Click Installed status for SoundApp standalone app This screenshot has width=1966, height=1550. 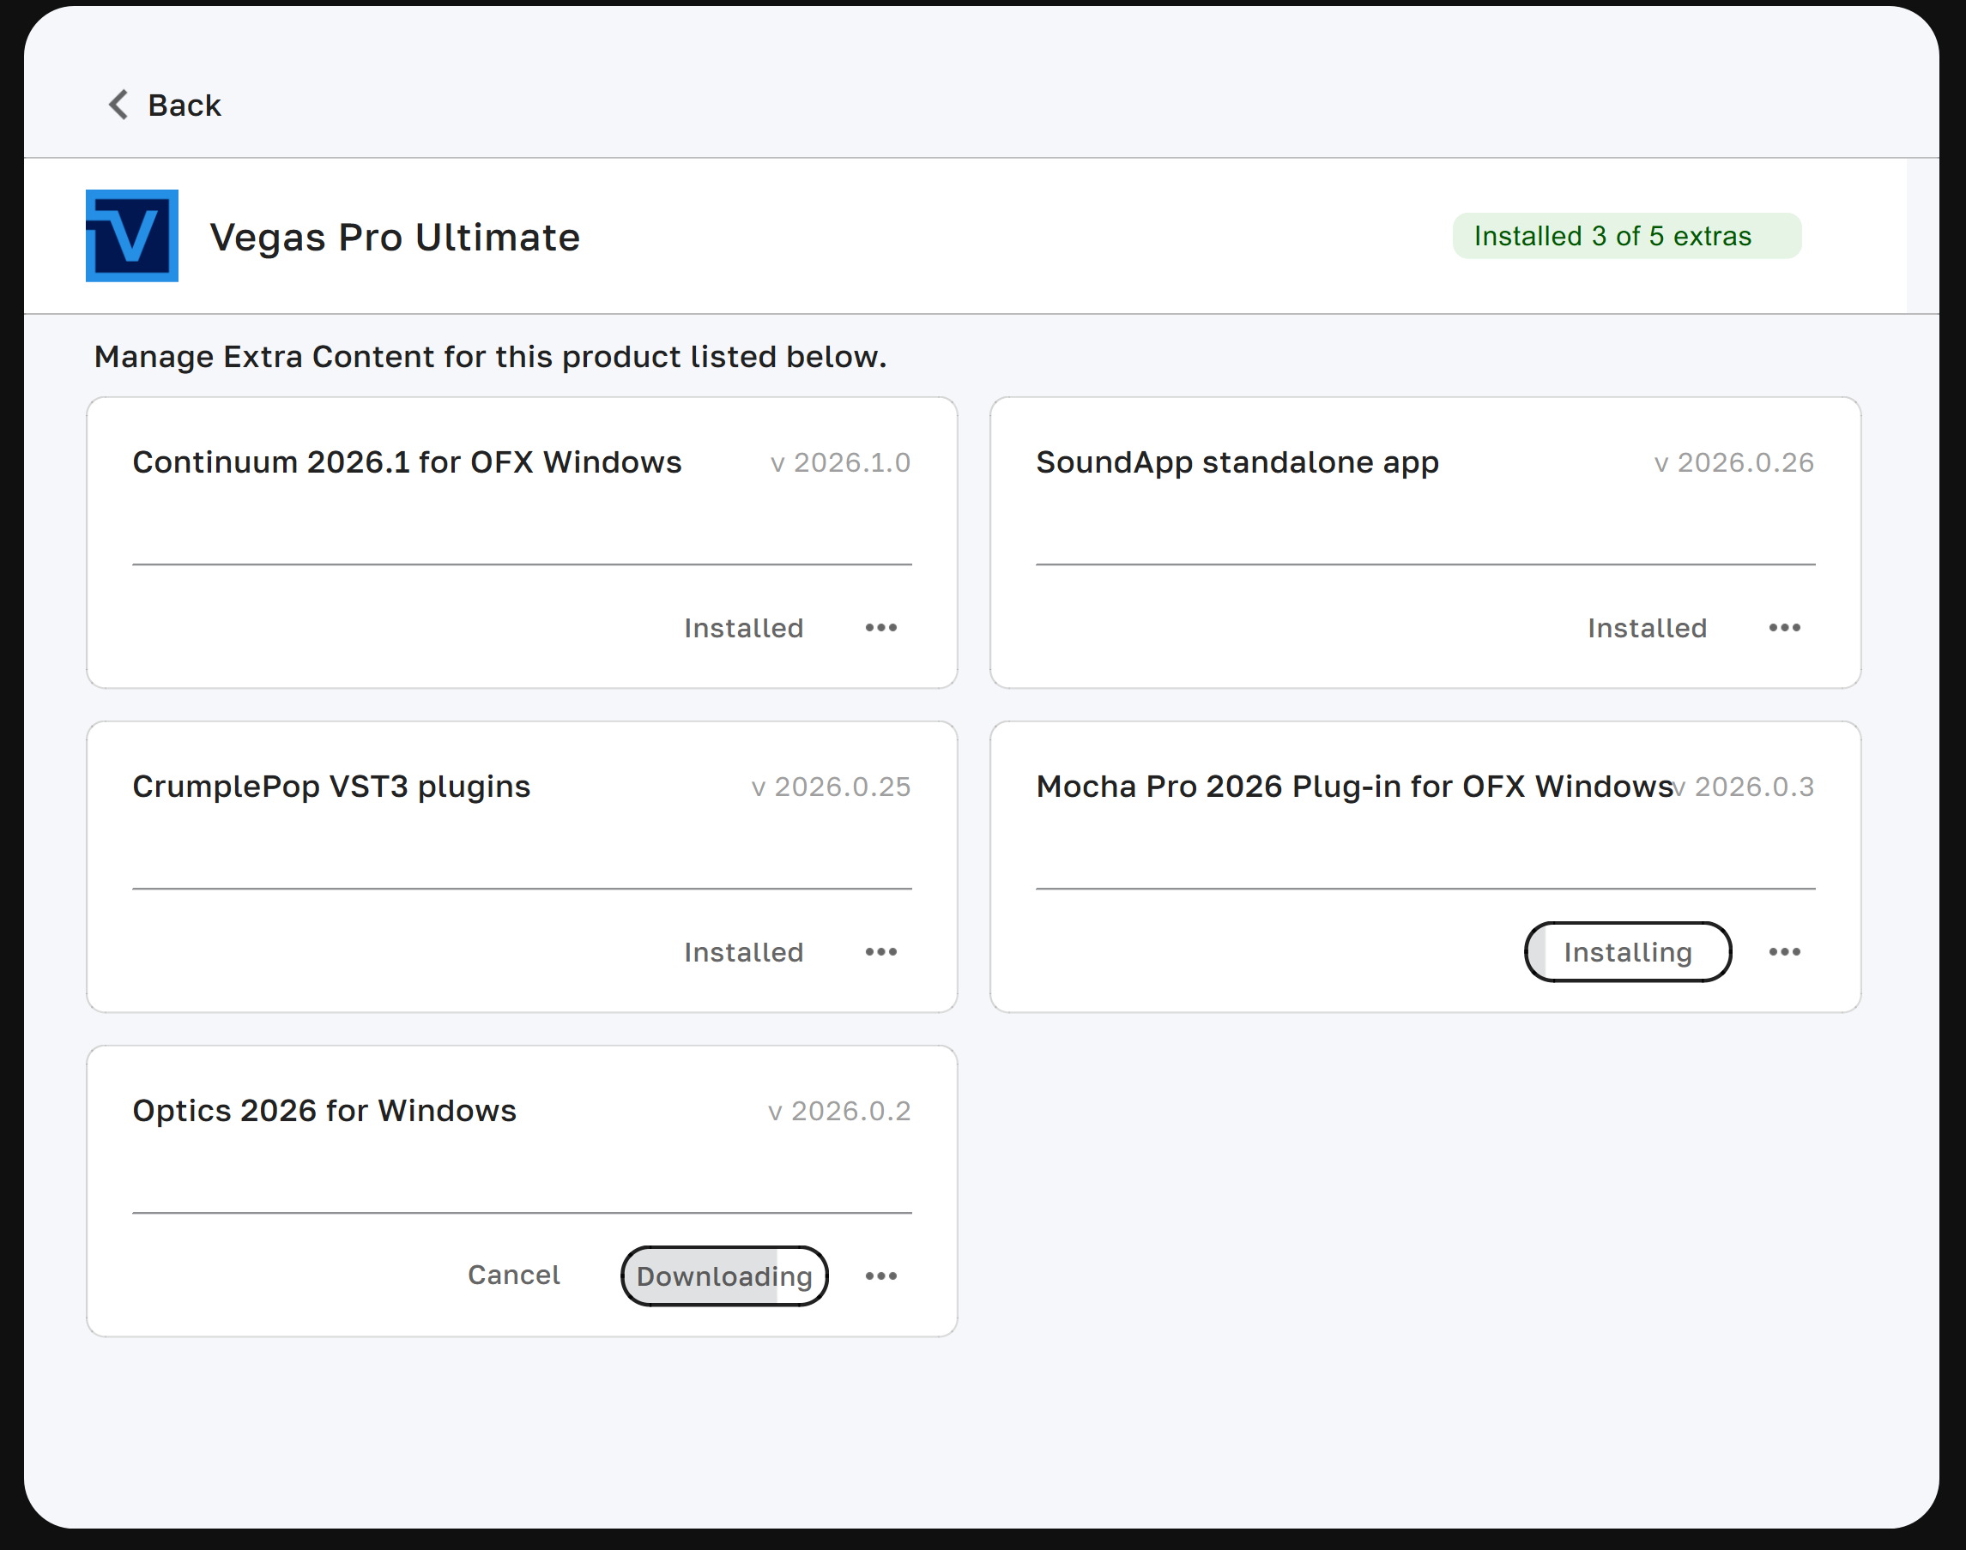point(1647,628)
